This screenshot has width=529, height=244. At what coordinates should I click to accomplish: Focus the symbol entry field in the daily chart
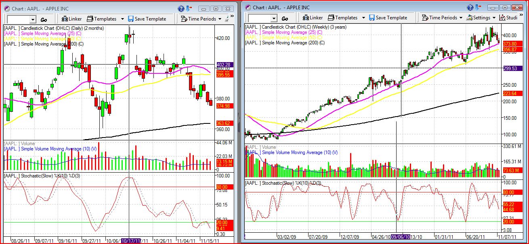pos(19,19)
